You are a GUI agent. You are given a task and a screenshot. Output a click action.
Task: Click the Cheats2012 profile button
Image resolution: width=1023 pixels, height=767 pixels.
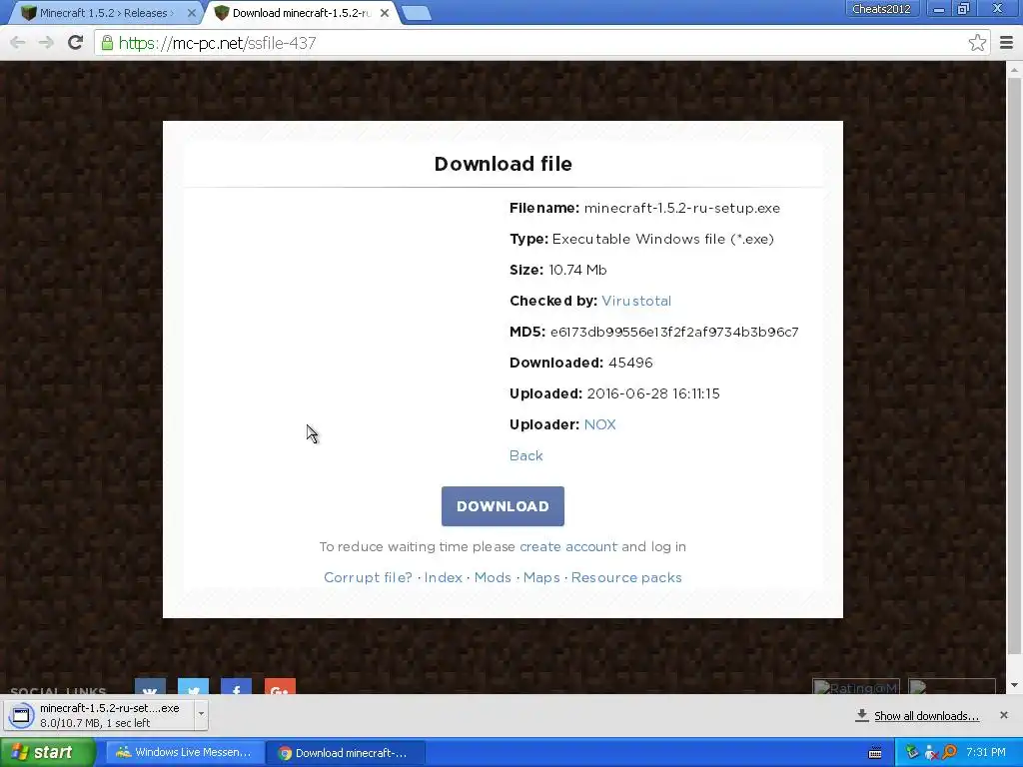point(881,9)
